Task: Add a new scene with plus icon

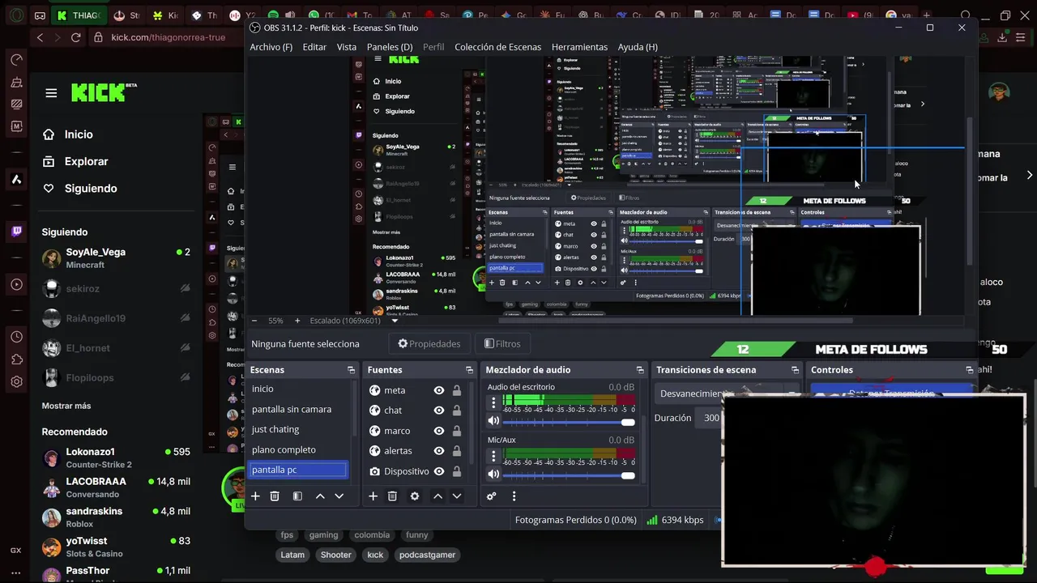Action: click(255, 496)
